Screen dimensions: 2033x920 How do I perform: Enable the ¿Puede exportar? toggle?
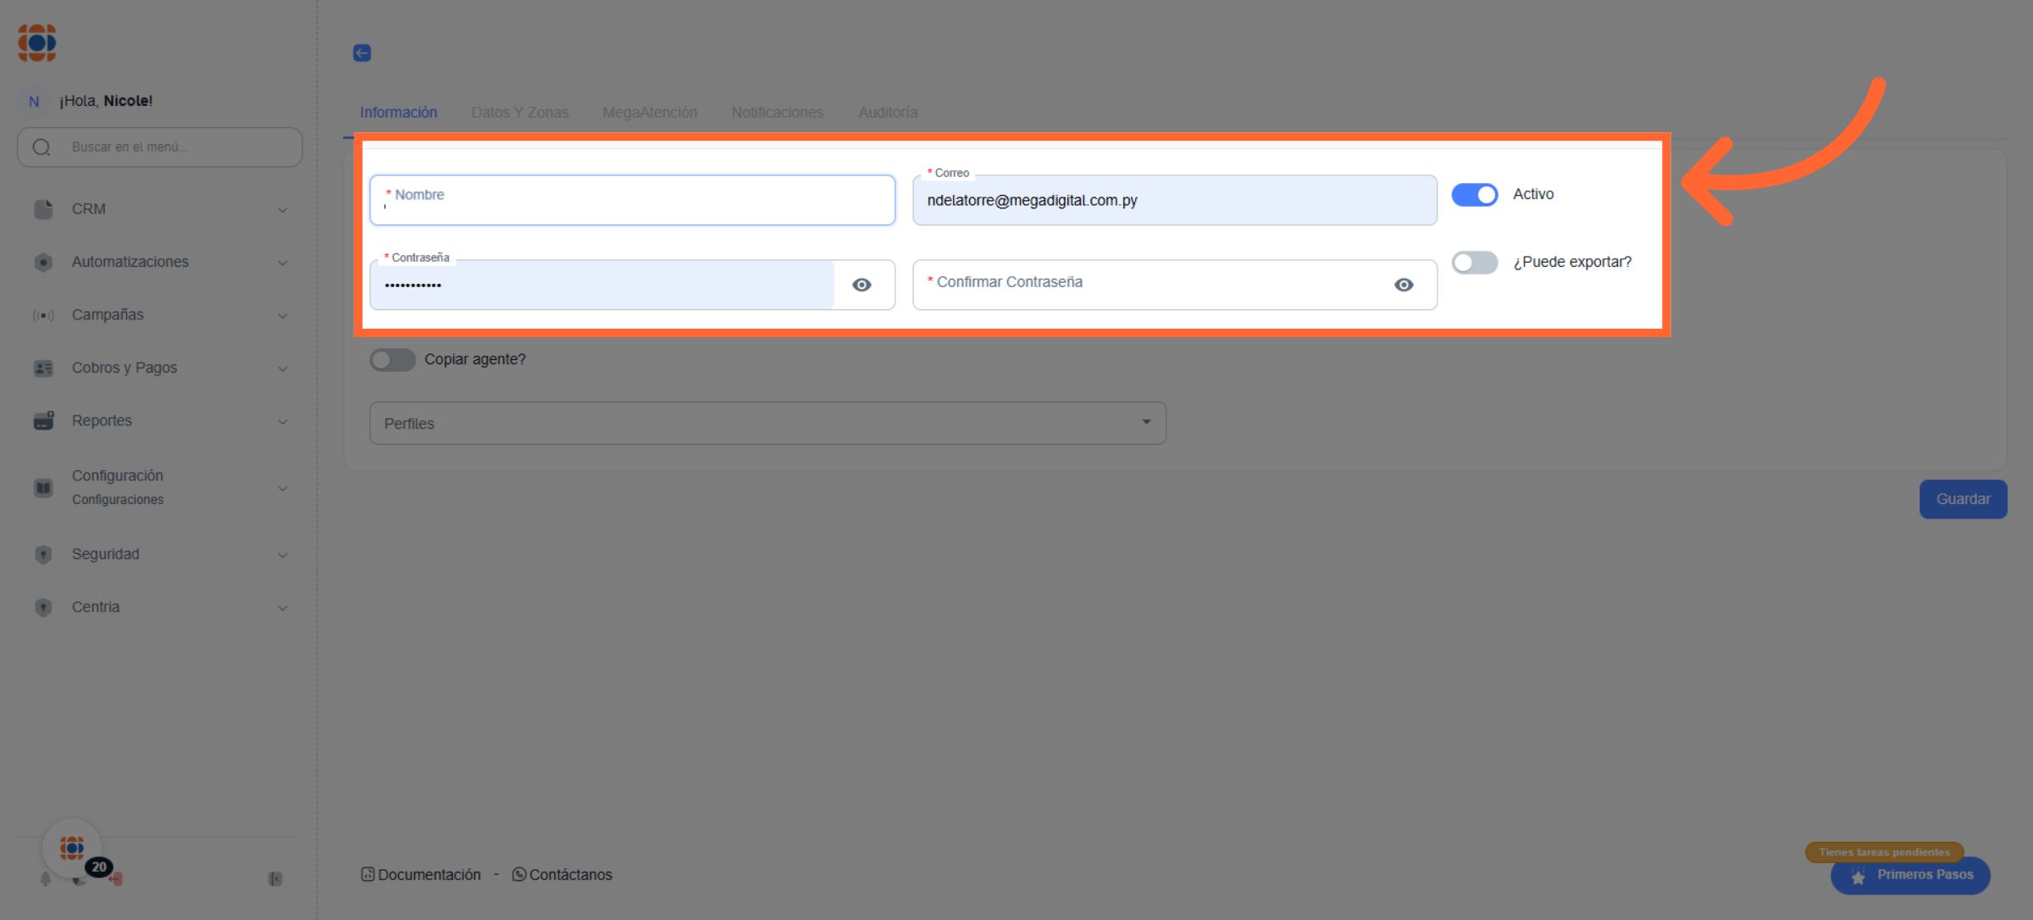1474,263
